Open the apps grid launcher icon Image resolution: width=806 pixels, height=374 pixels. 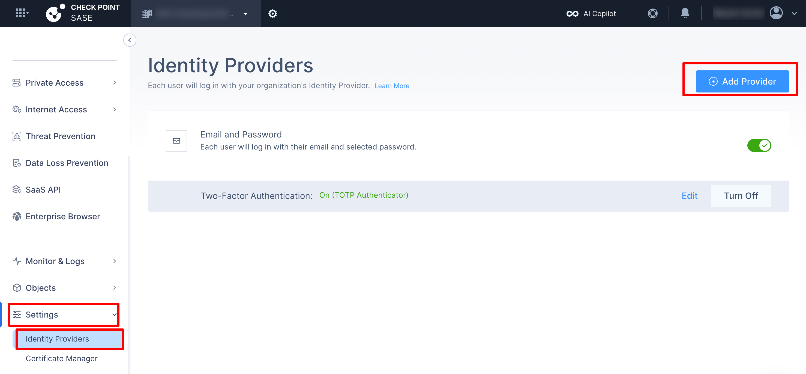(22, 13)
